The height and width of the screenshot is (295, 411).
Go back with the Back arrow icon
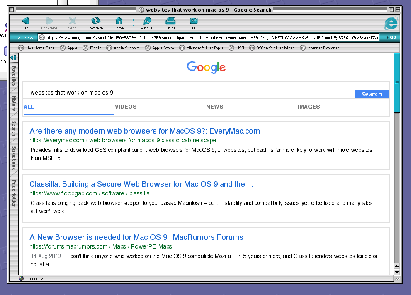coord(26,21)
